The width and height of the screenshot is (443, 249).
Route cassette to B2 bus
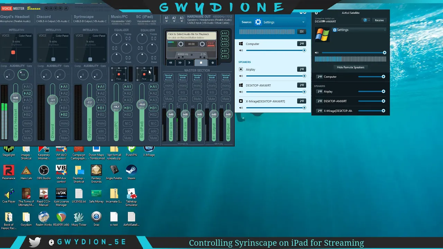(x=225, y=56)
